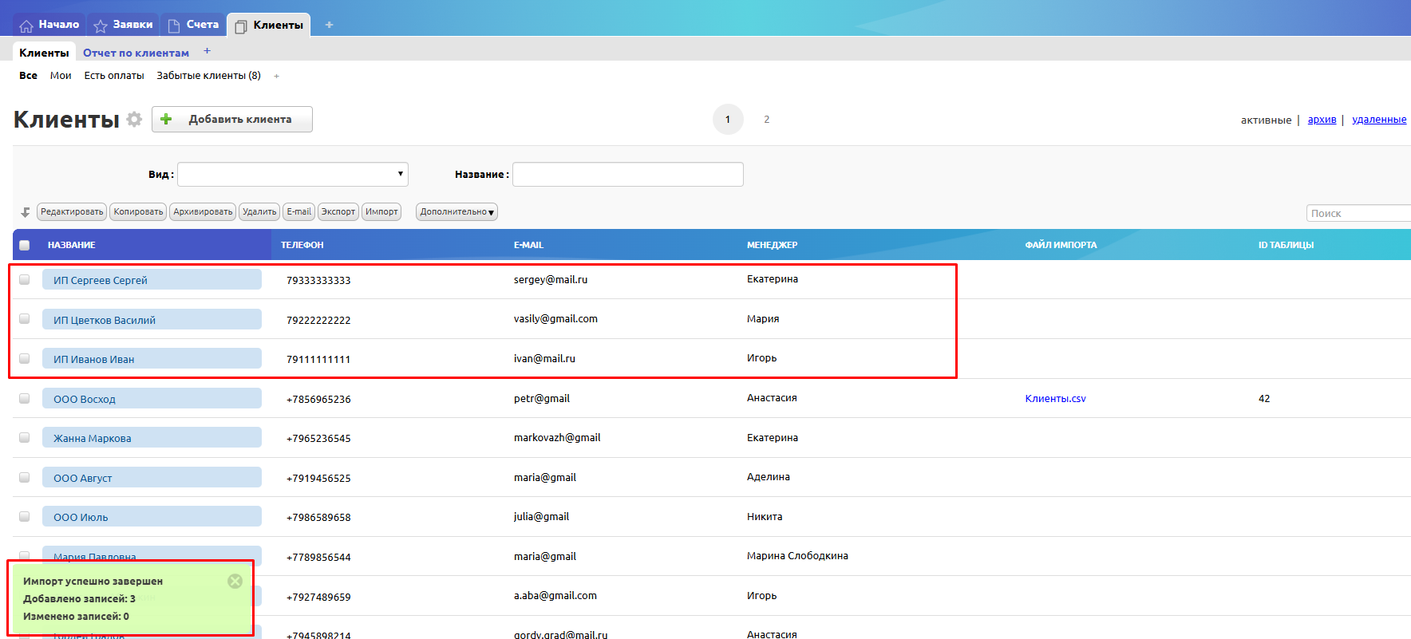Click into the Название filter field
The image size is (1411, 639).
pos(627,174)
